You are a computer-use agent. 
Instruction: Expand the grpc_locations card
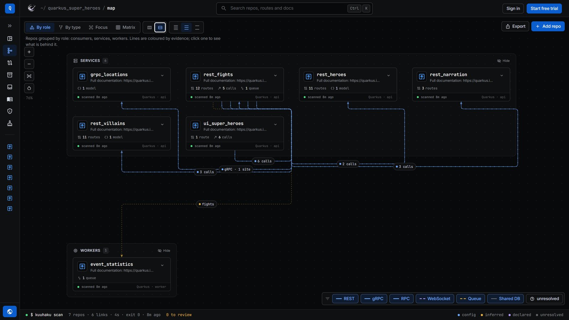coord(162,75)
